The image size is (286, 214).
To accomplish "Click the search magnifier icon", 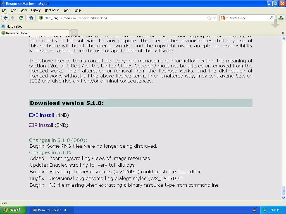I will point(271,18).
